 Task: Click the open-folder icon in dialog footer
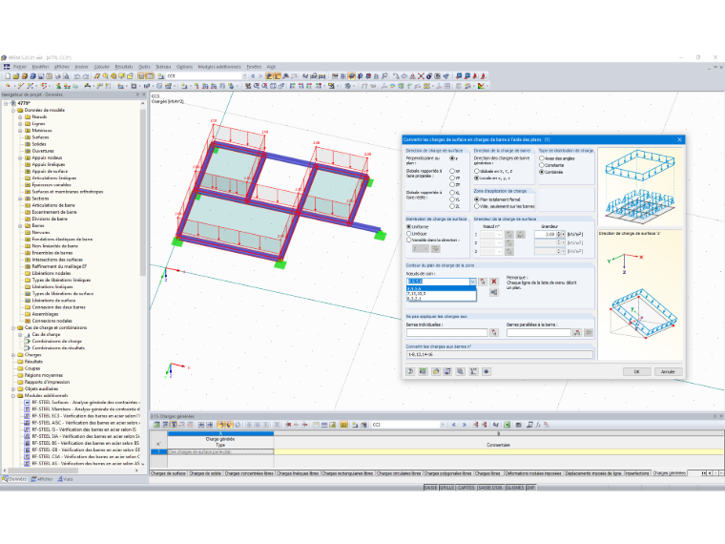436,371
